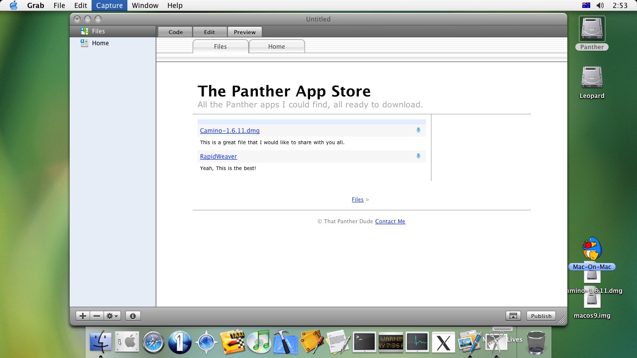Click the wooden toolbox with screwdriver Dock icon
The height and width of the screenshot is (358, 637).
[x=312, y=342]
